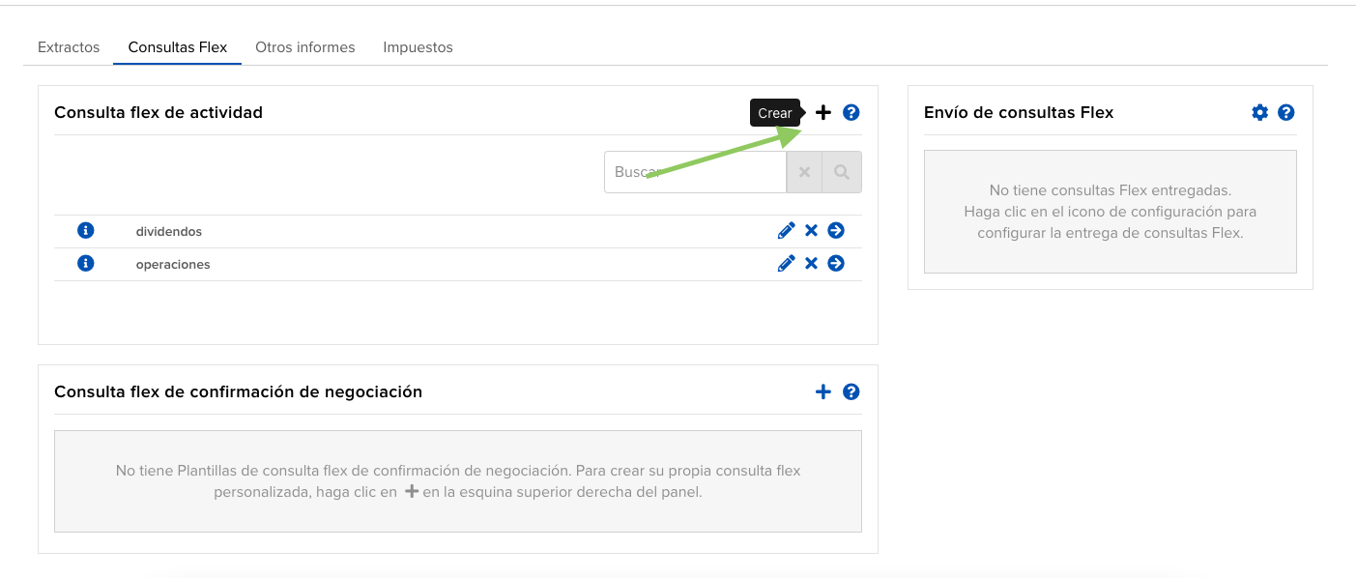This screenshot has width=1356, height=578.
Task: Edit the dividendos query
Action: tap(786, 231)
